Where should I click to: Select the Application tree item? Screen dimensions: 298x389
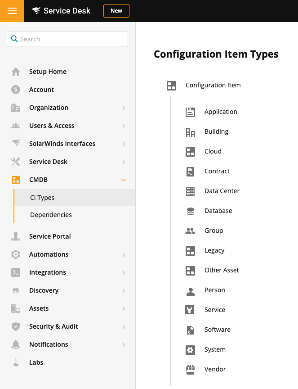(x=220, y=112)
